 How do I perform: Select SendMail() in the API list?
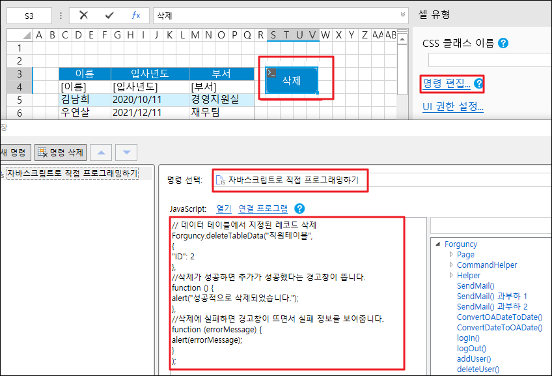475,286
